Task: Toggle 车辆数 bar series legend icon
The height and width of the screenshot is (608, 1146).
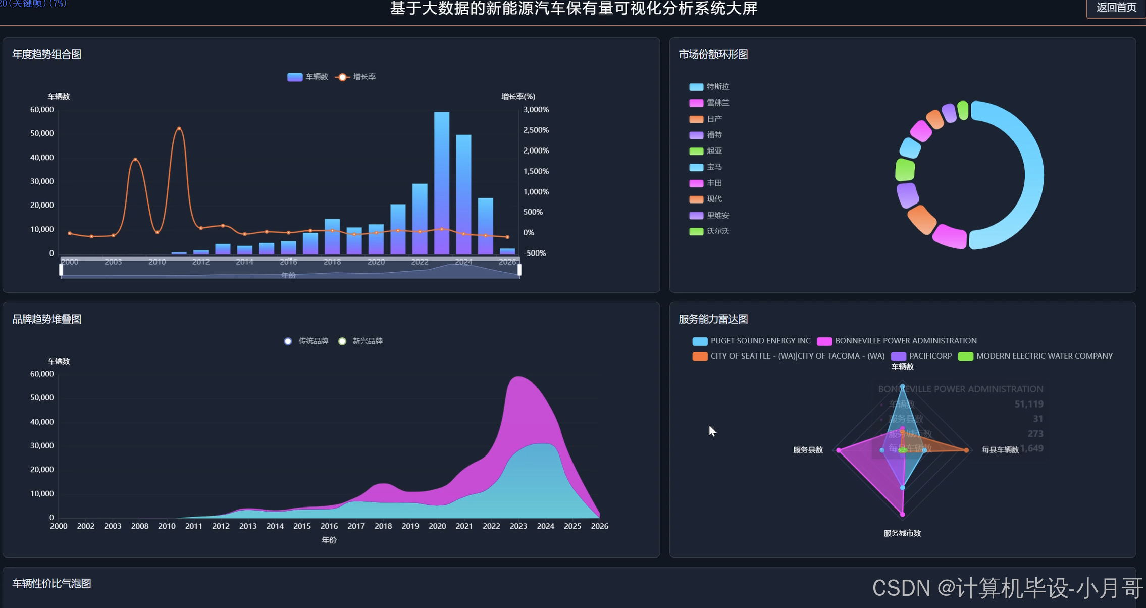Action: 295,77
